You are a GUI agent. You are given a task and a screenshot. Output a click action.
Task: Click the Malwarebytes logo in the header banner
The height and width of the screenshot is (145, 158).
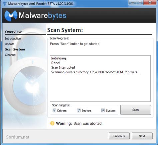click(35, 15)
